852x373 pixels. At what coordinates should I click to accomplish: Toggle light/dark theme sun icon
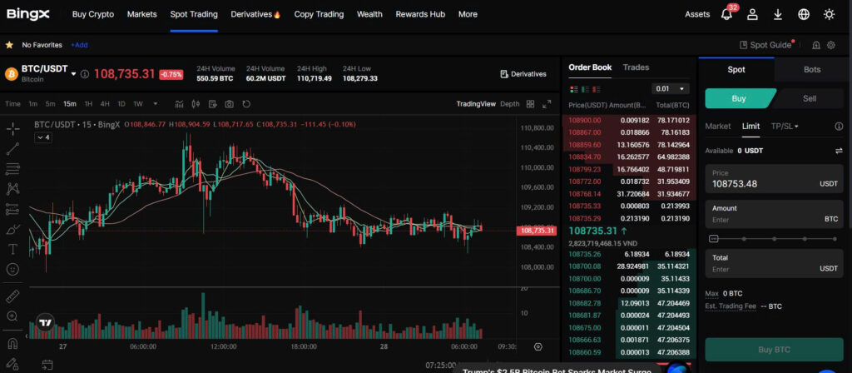[829, 14]
